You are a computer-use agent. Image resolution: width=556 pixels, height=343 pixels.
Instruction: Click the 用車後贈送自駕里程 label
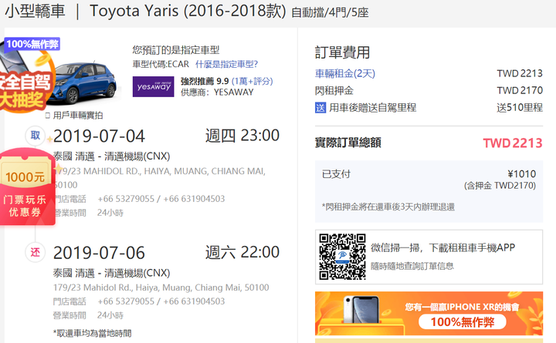click(372, 108)
